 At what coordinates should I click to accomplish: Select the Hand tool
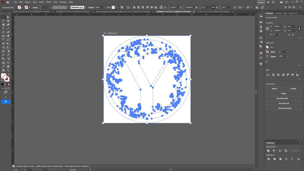8,66
